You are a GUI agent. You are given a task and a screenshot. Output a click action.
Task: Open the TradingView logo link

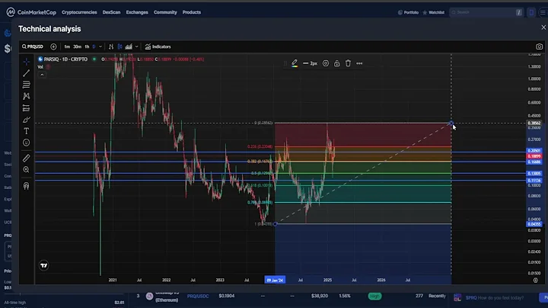[x=43, y=265]
